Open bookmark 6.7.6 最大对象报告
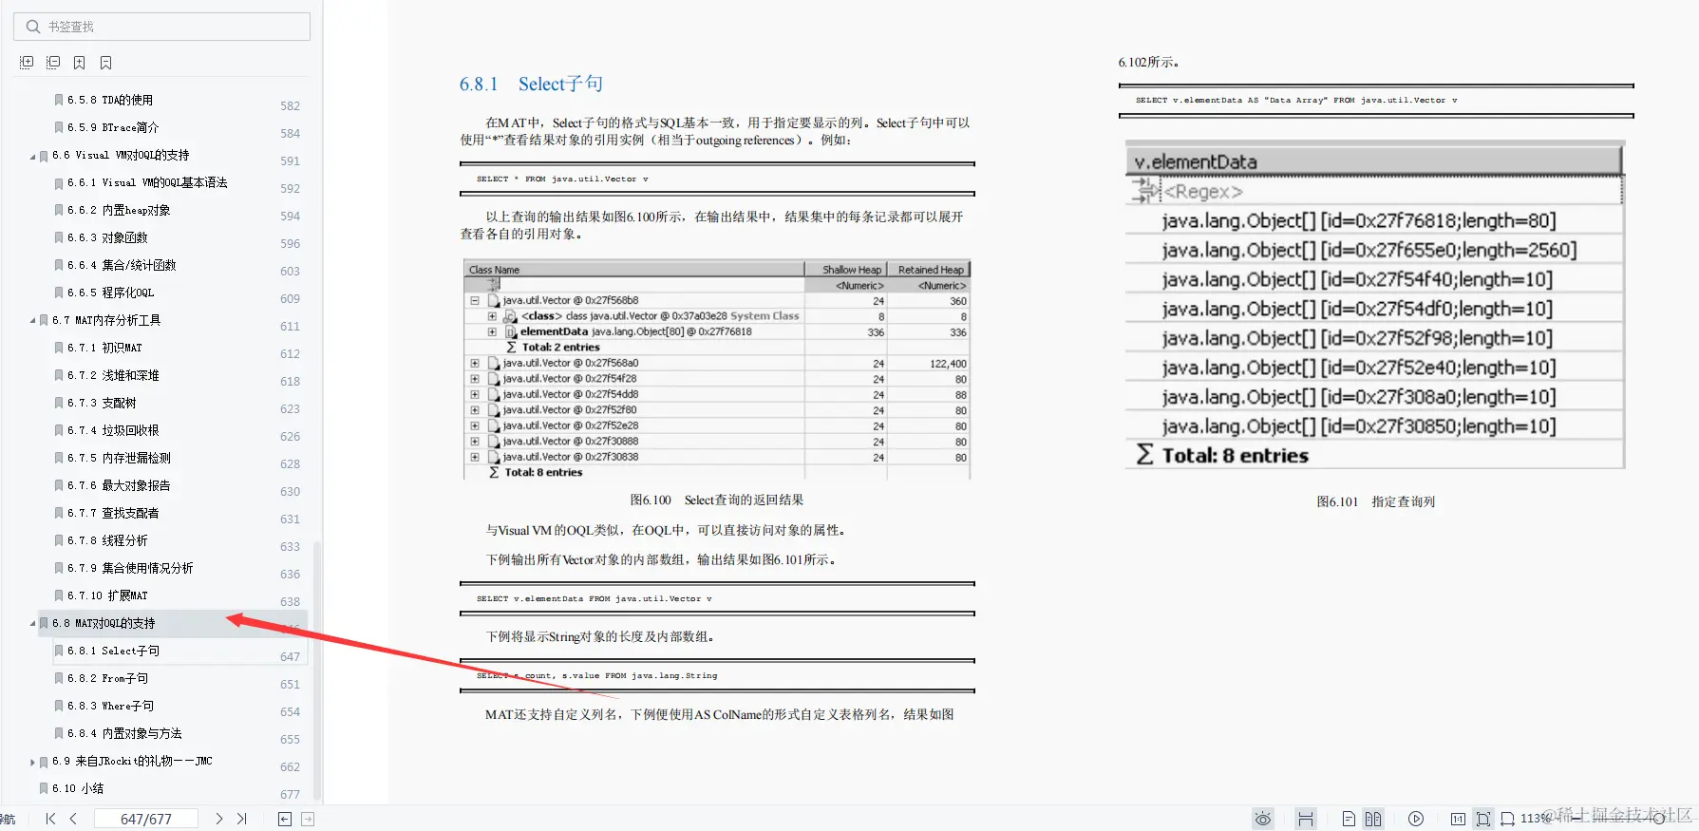The image size is (1699, 831). [x=119, y=485]
